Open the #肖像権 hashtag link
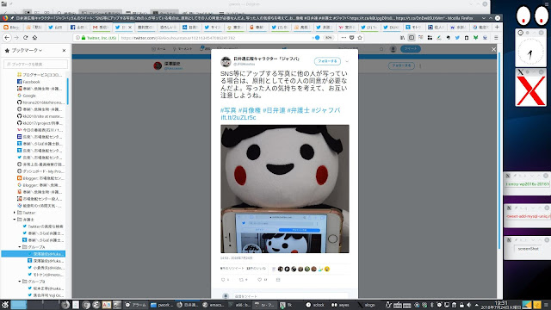The width and height of the screenshot is (551, 310). (250, 110)
